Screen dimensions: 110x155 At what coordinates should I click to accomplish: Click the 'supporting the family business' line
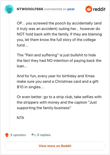(44, 108)
